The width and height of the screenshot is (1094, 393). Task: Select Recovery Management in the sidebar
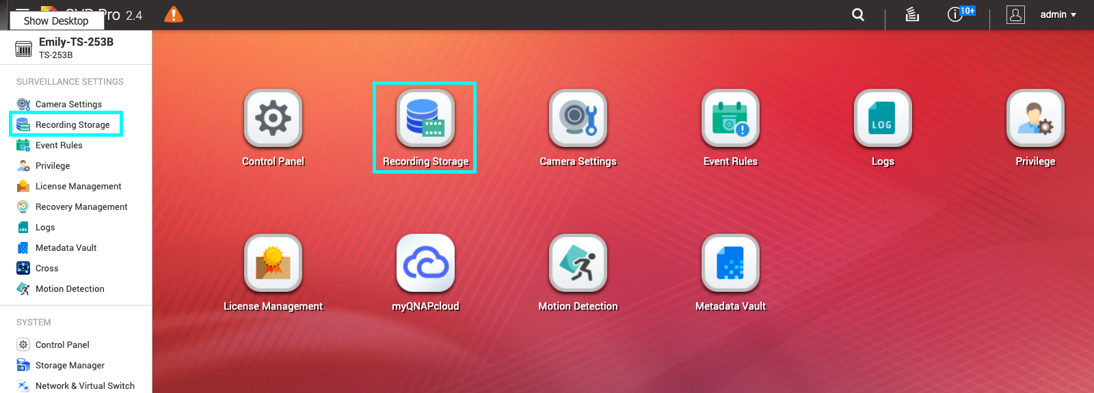coord(81,206)
